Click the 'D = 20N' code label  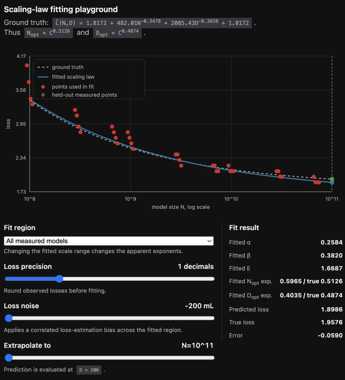click(x=89, y=370)
